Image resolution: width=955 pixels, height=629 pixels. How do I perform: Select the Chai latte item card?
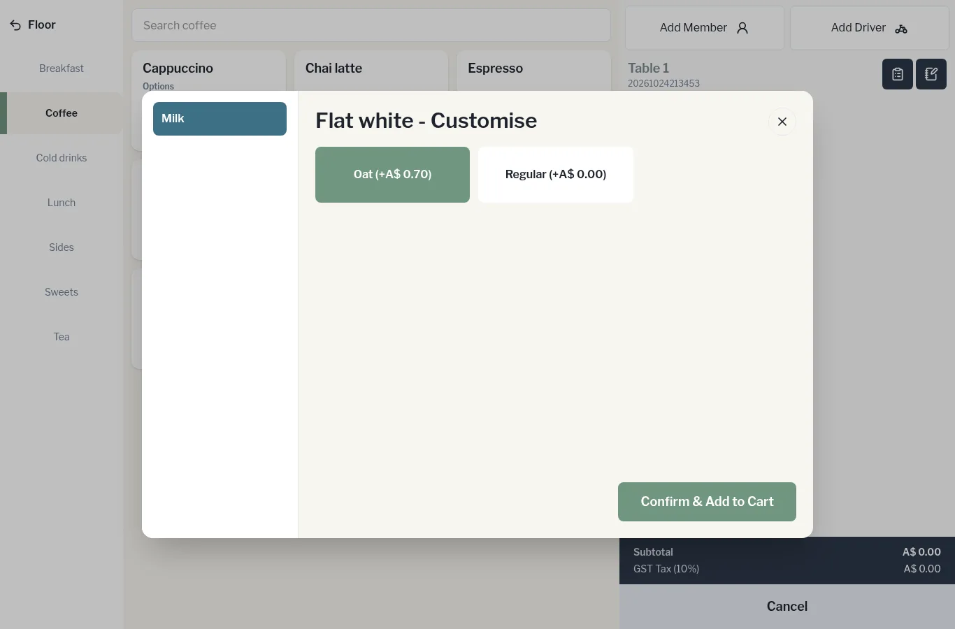(371, 71)
